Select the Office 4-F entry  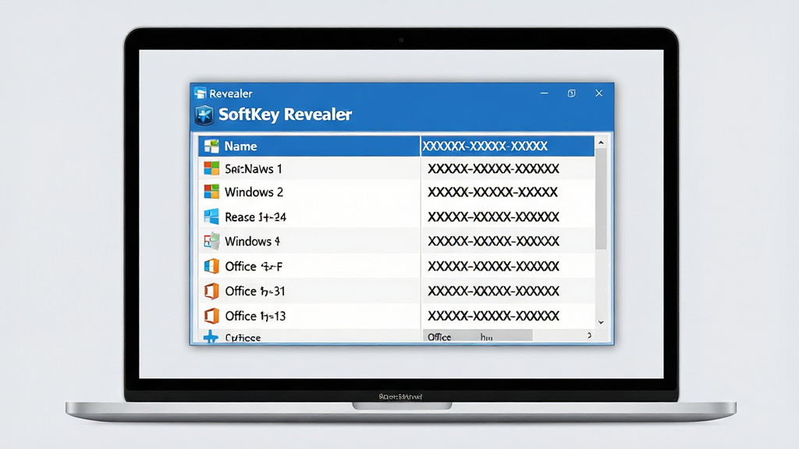309,267
